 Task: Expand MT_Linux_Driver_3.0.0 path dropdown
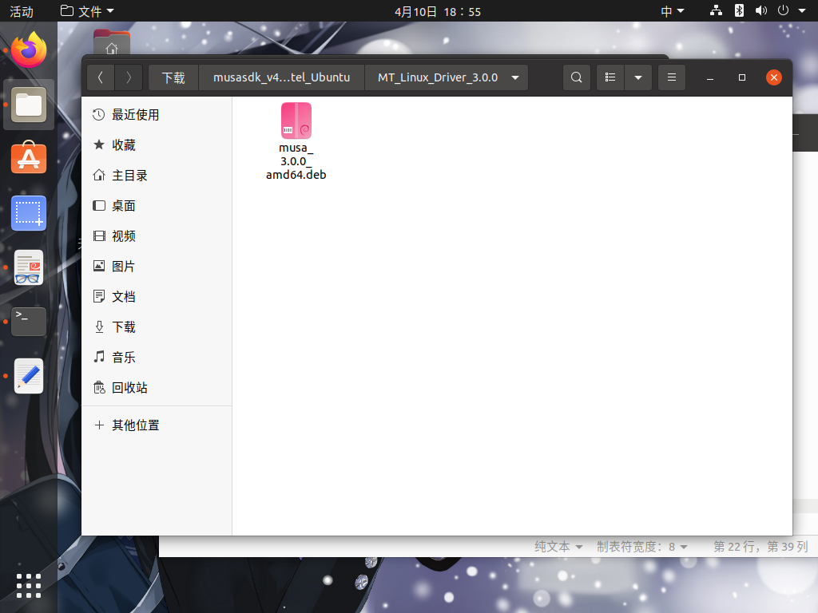click(x=515, y=77)
